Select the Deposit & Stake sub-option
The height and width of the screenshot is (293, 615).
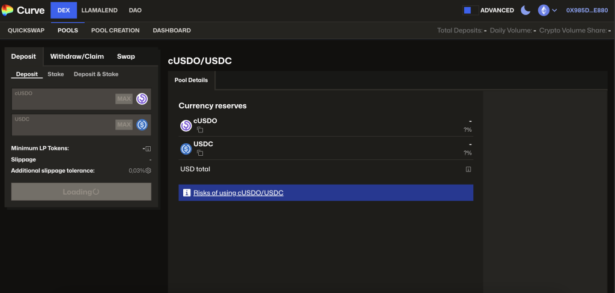[x=96, y=74]
